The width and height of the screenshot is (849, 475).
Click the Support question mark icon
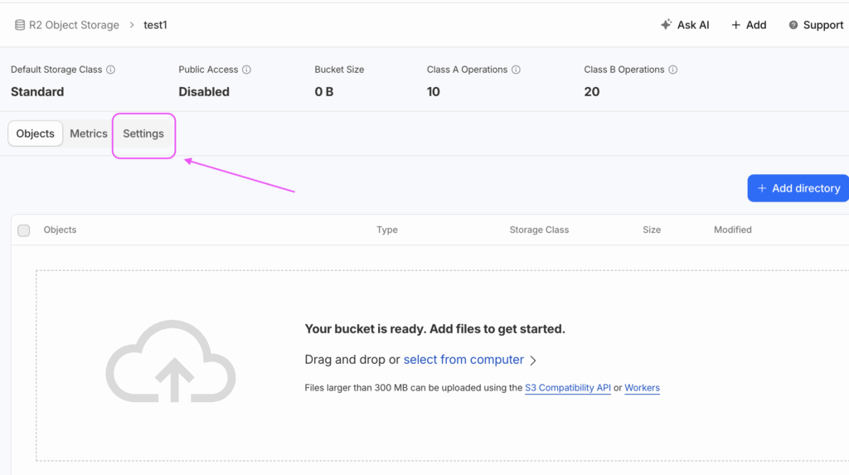[793, 25]
